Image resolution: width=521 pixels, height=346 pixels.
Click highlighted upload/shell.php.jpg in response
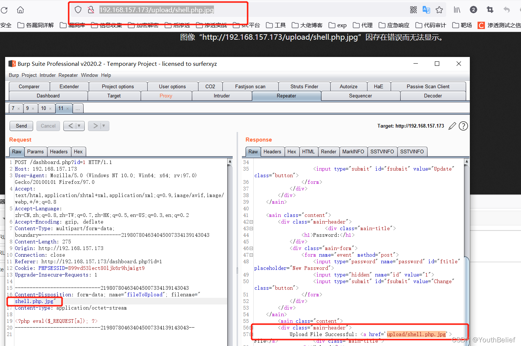coord(416,334)
